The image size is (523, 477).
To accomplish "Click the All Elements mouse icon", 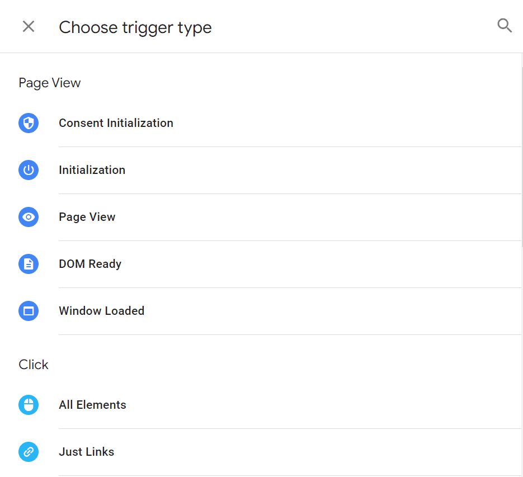I will pos(29,405).
